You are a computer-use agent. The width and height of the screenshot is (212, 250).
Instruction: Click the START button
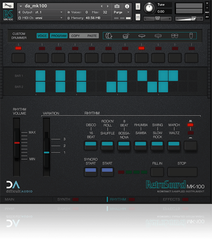point(107,172)
